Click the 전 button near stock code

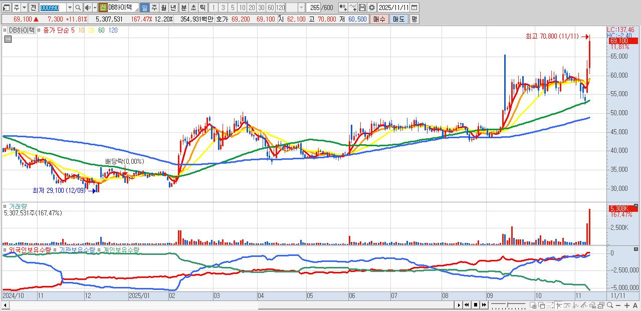click(x=33, y=8)
